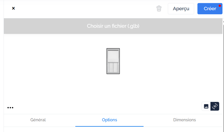Open the Aperçu preview
The image size is (224, 132).
[181, 9]
